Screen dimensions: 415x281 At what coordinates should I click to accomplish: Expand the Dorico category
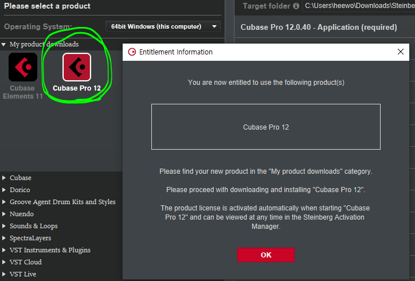3,190
